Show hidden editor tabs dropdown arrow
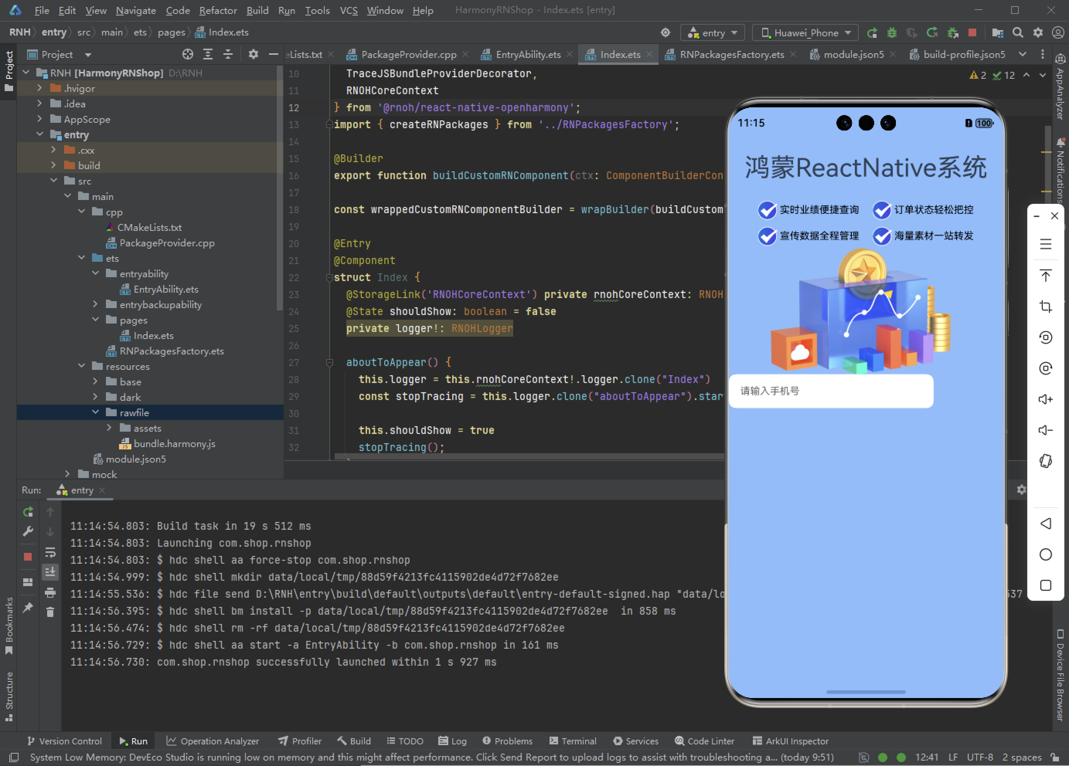 pyautogui.click(x=1022, y=54)
